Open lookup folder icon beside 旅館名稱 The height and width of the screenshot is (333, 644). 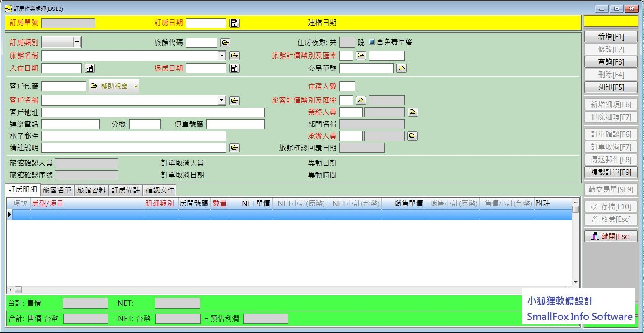(x=234, y=56)
